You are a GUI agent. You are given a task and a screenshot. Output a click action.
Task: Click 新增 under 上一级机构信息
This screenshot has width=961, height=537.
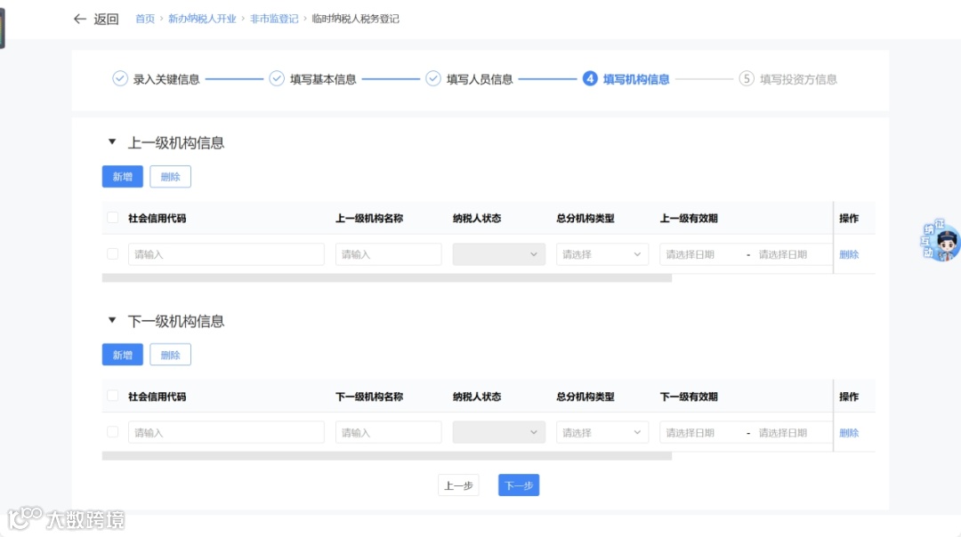pos(123,176)
